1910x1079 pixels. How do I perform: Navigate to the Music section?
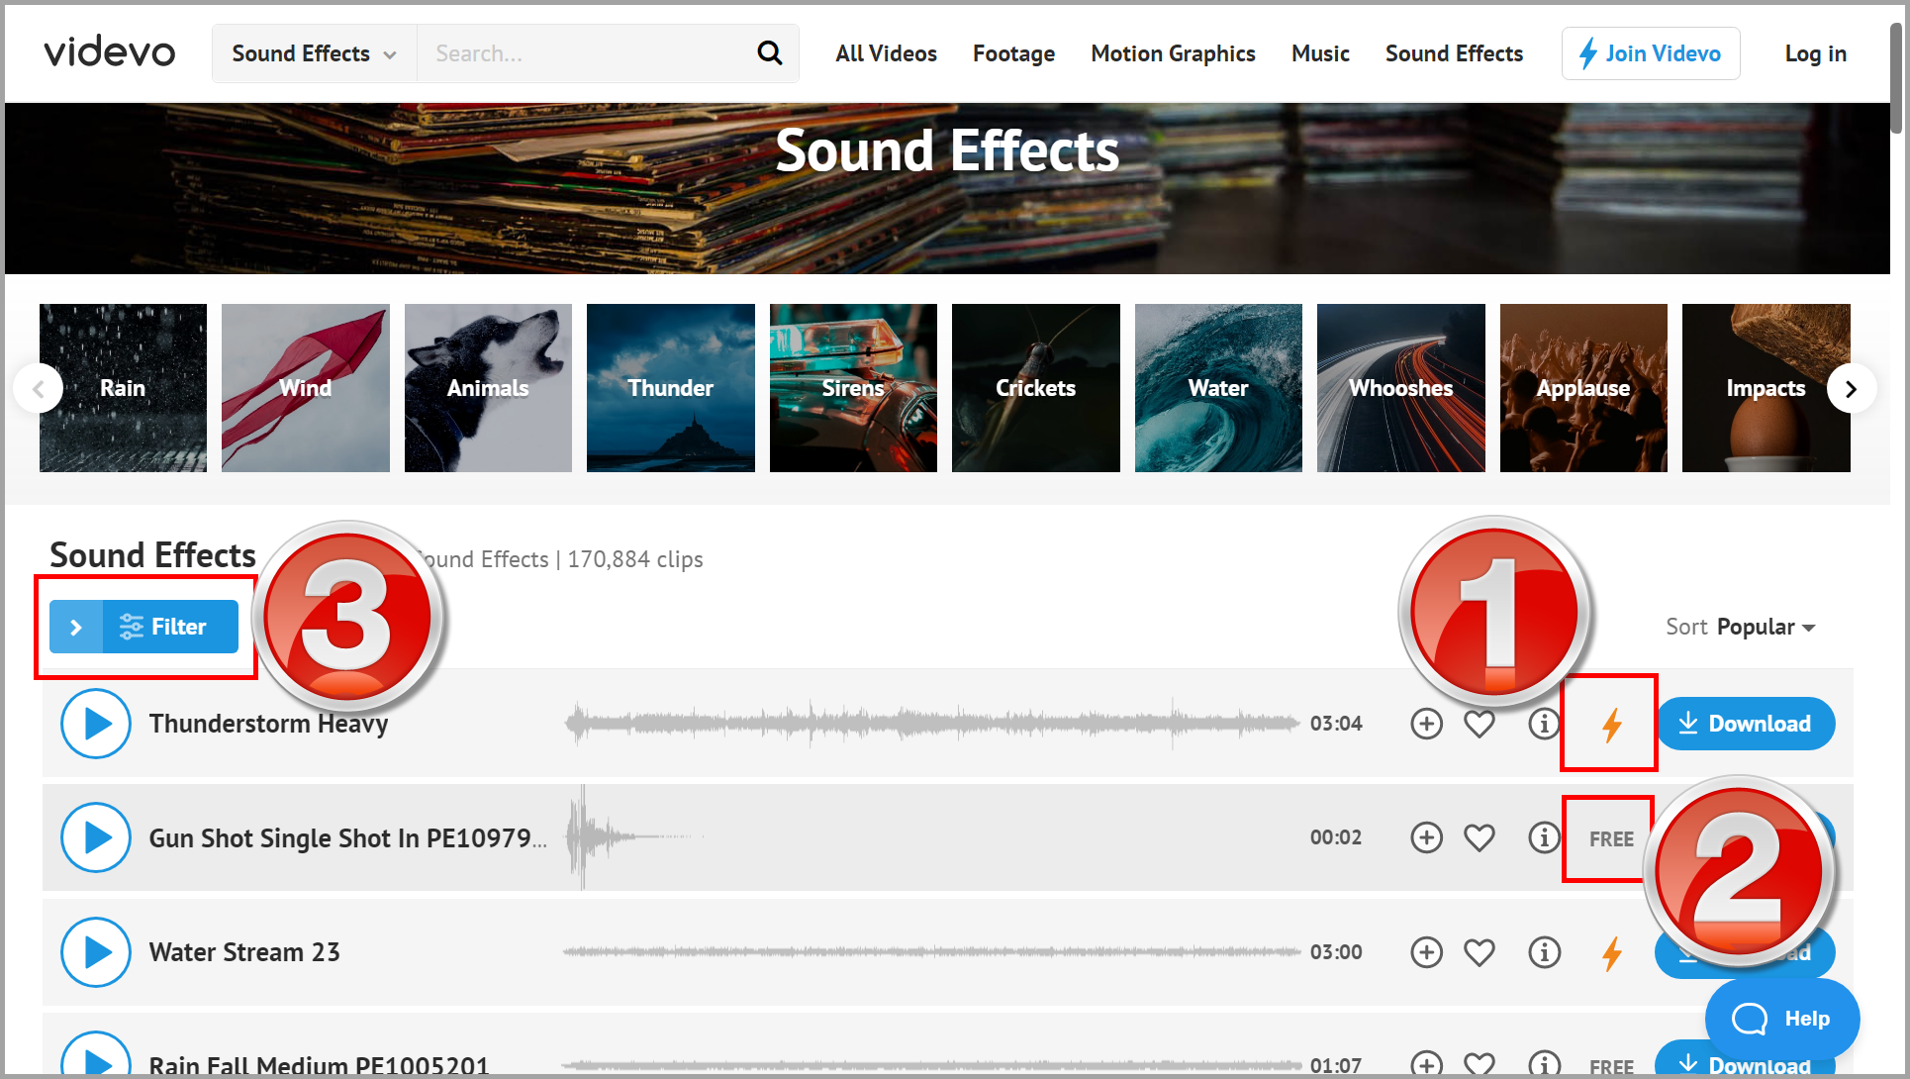[x=1320, y=53]
